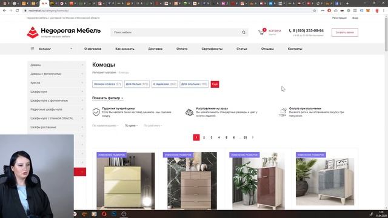Open the Оплата menu item
The image size is (388, 218).
182,49
